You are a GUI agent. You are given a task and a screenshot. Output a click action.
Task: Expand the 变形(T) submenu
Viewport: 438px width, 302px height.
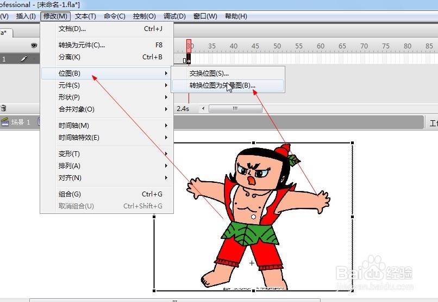107,154
